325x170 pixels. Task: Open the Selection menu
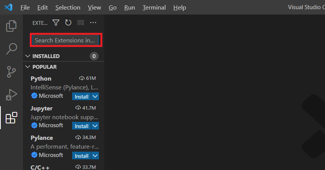point(68,8)
